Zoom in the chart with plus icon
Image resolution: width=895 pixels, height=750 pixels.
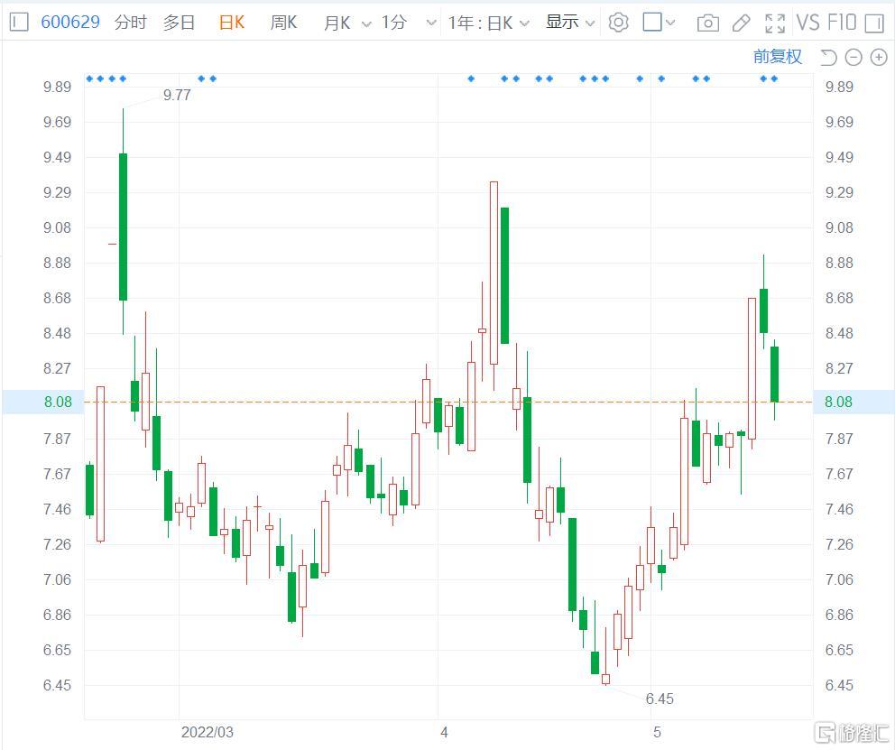click(x=879, y=57)
